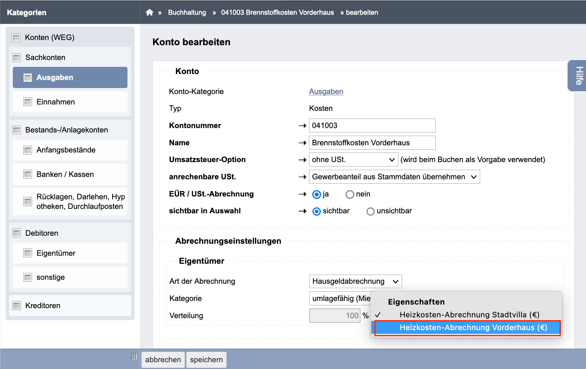
Task: Click table icon next to Einnahmen
Action: [28, 102]
